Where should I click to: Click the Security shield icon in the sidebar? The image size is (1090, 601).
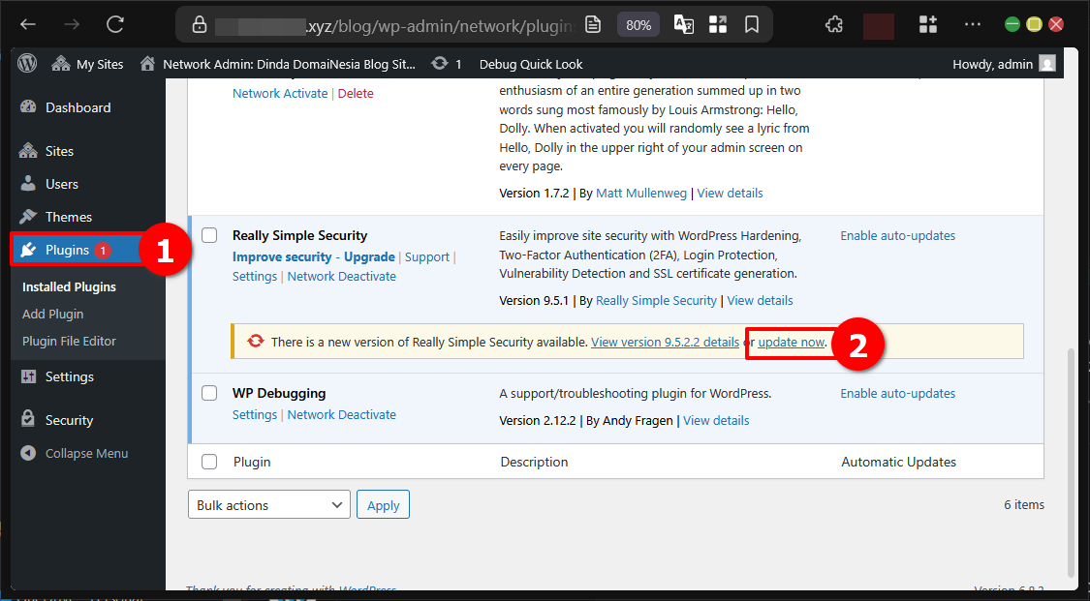[29, 419]
